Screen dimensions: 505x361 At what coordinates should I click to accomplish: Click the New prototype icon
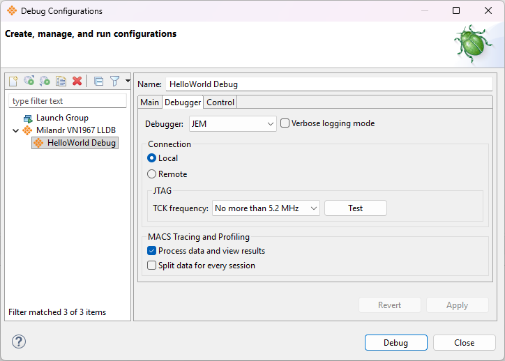pos(29,82)
